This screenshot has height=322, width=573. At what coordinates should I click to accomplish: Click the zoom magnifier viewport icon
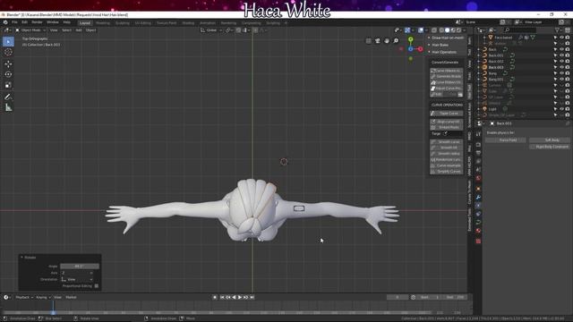coord(396,41)
